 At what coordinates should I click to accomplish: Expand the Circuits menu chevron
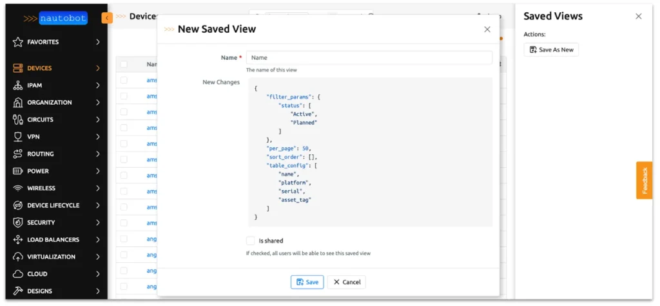coord(98,120)
